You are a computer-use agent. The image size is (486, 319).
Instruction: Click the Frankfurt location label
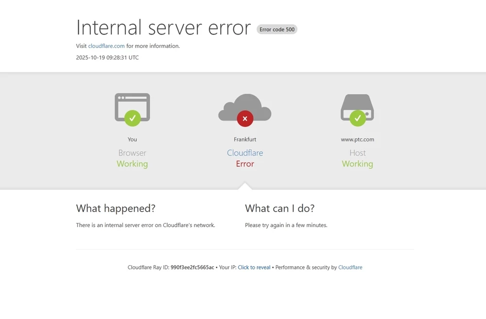[245, 139]
